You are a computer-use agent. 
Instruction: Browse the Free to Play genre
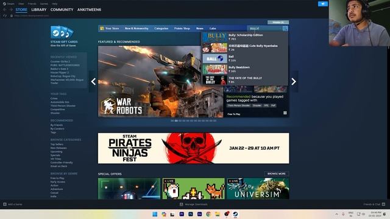[57, 178]
